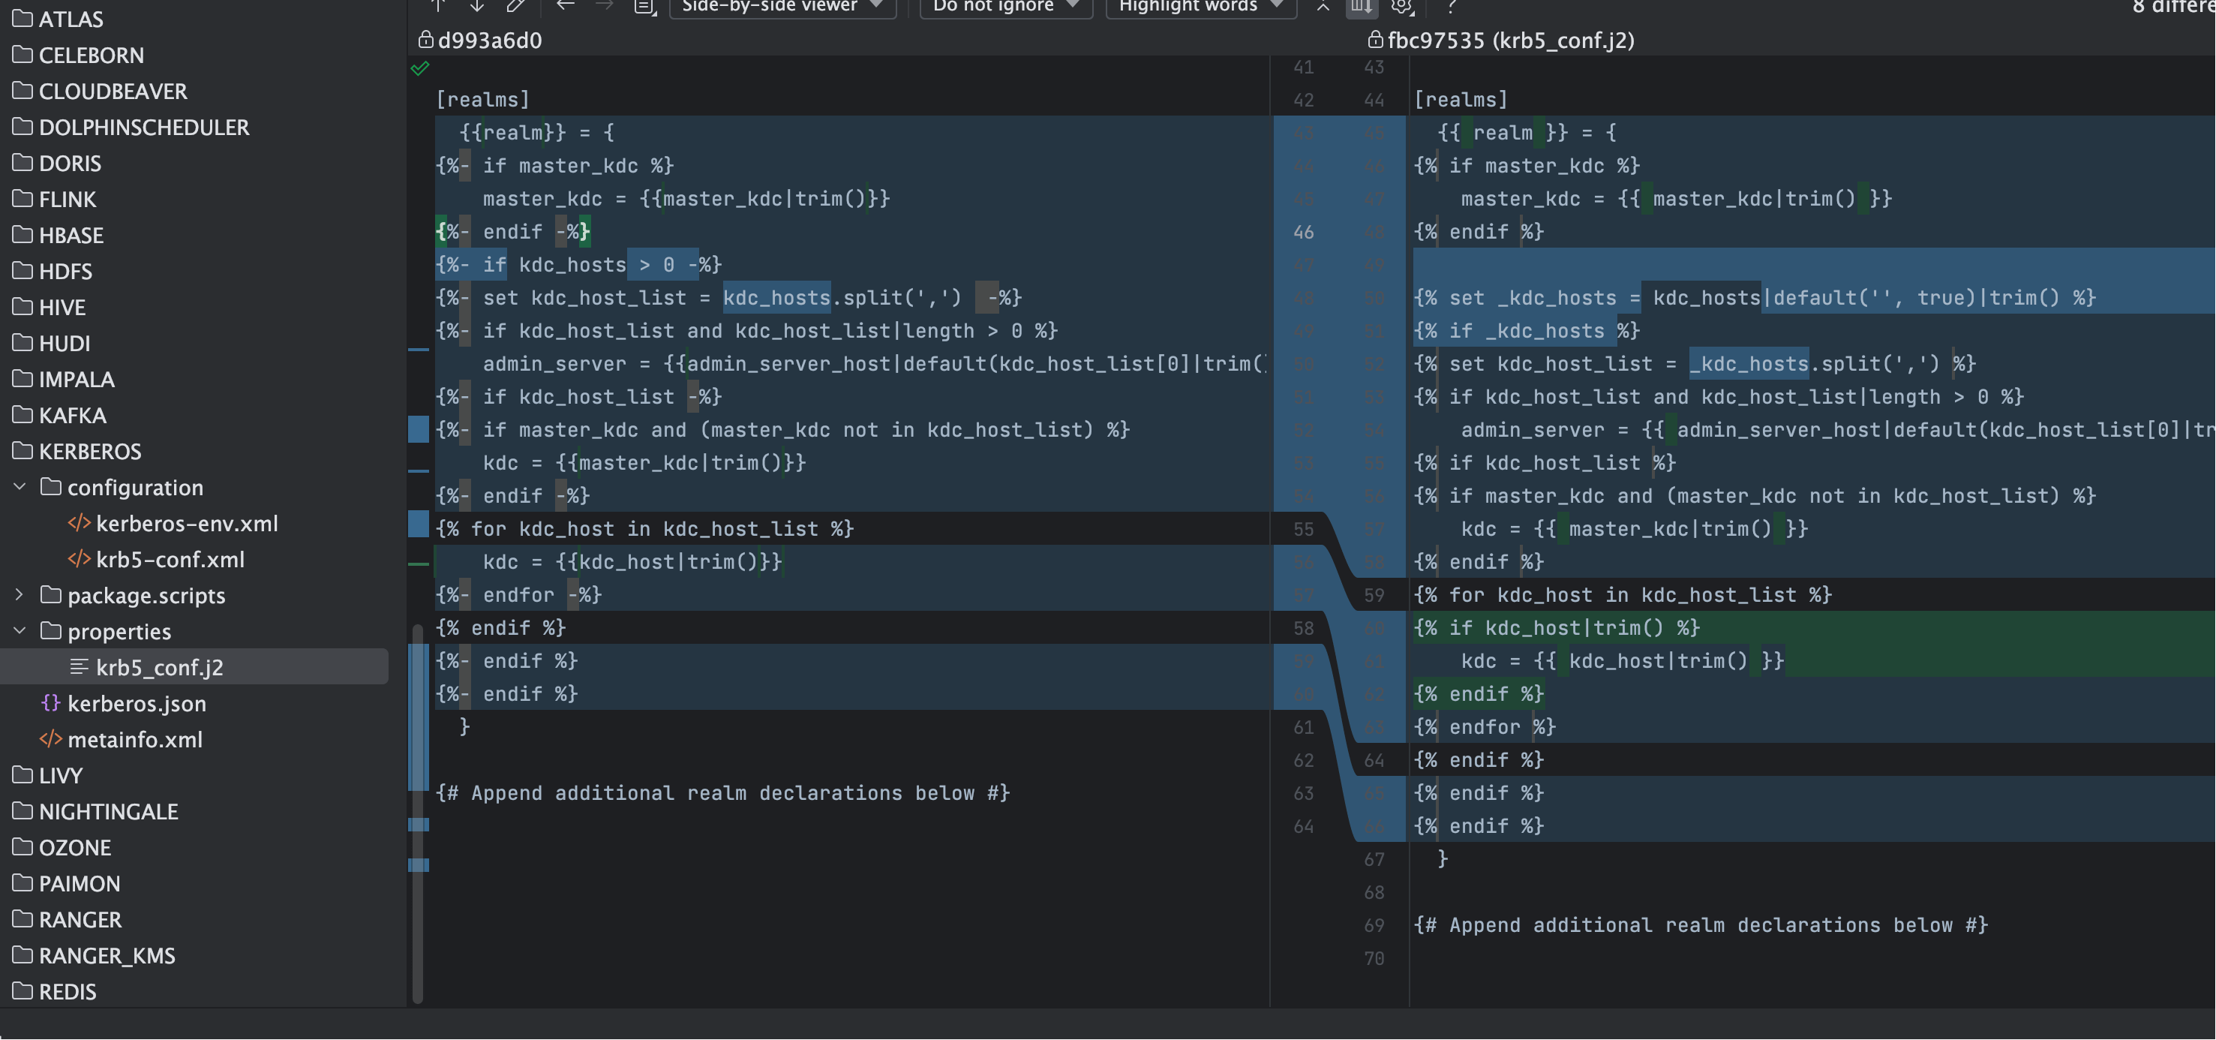Open the metainfo.xml file
The width and height of the screenshot is (2216, 1040).
point(135,739)
